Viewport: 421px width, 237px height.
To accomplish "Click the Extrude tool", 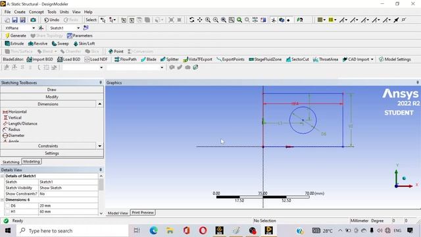I will coord(14,43).
